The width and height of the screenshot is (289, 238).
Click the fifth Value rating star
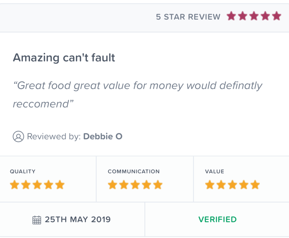[255, 185]
